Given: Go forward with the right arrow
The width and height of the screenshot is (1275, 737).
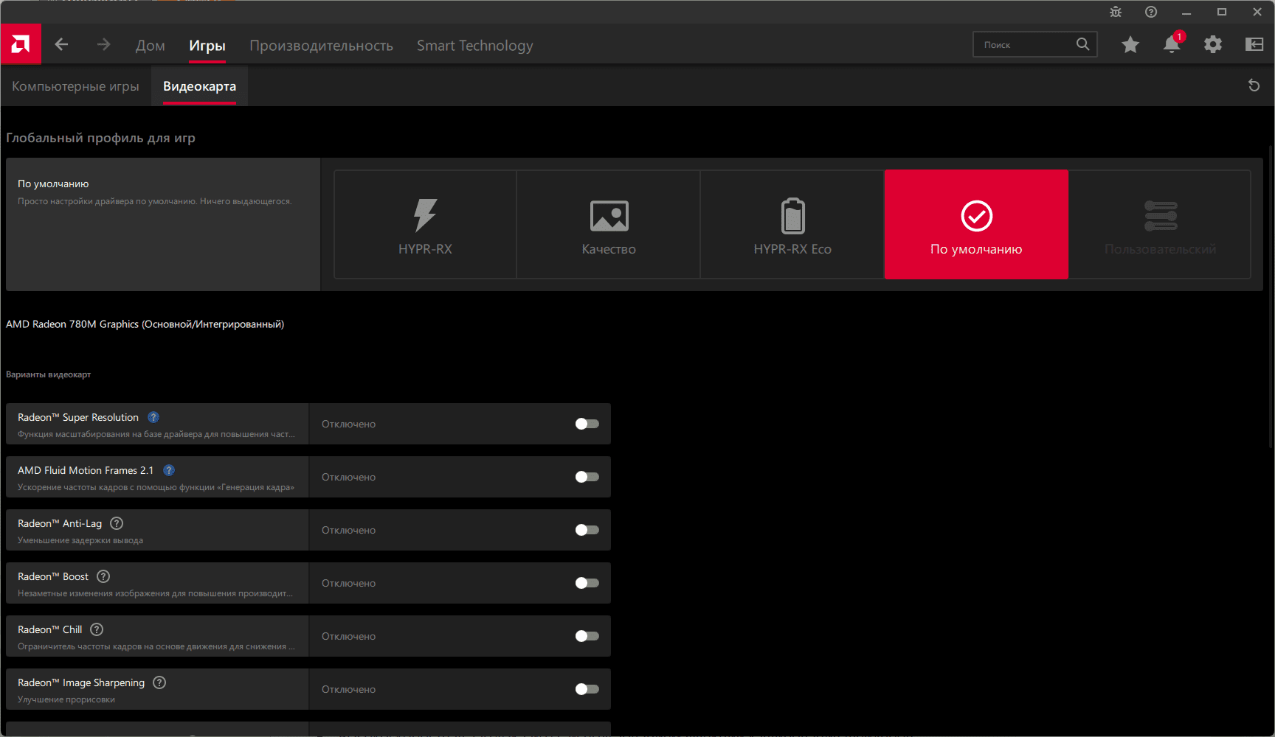Looking at the screenshot, I should pos(103,45).
